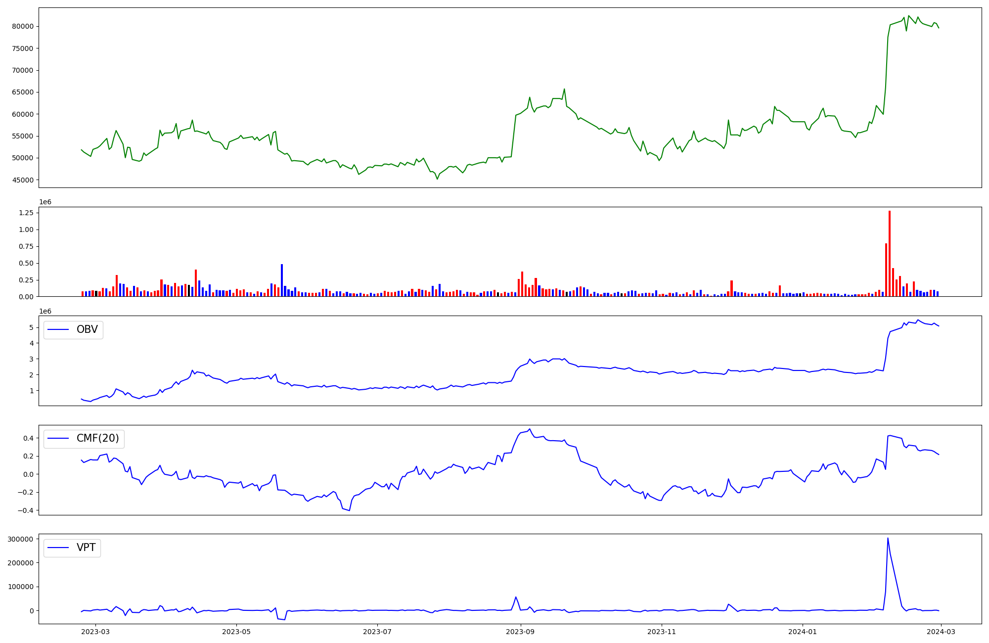Click the 2024-03 date tick label
Screen dimensions: 989x643
941,632
